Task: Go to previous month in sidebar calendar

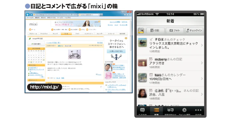Action: coord(29,48)
